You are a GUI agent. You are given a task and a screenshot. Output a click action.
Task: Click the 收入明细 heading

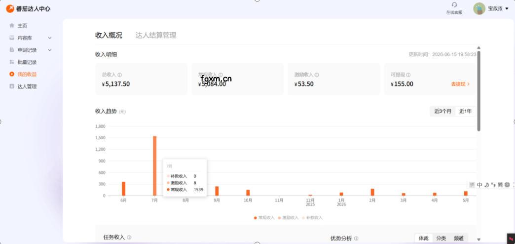click(x=106, y=55)
